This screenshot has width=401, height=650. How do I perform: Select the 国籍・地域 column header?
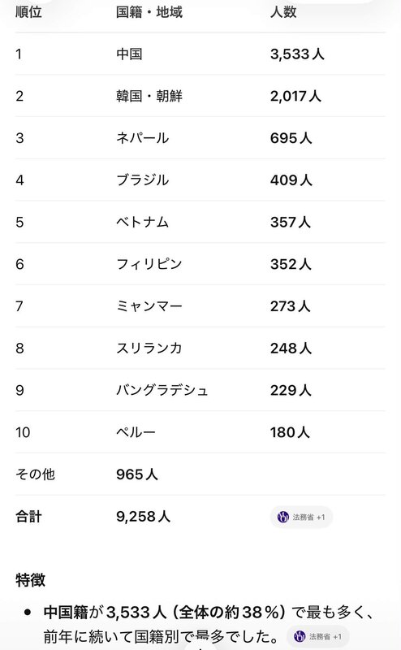click(149, 12)
